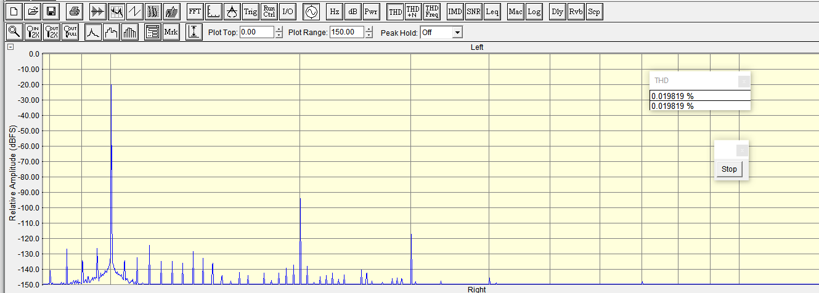Open the THD Freq utility

click(432, 11)
